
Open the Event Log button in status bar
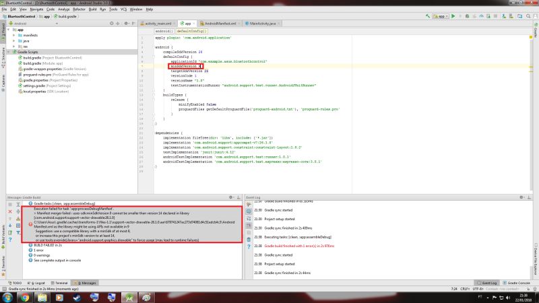tap(487, 283)
